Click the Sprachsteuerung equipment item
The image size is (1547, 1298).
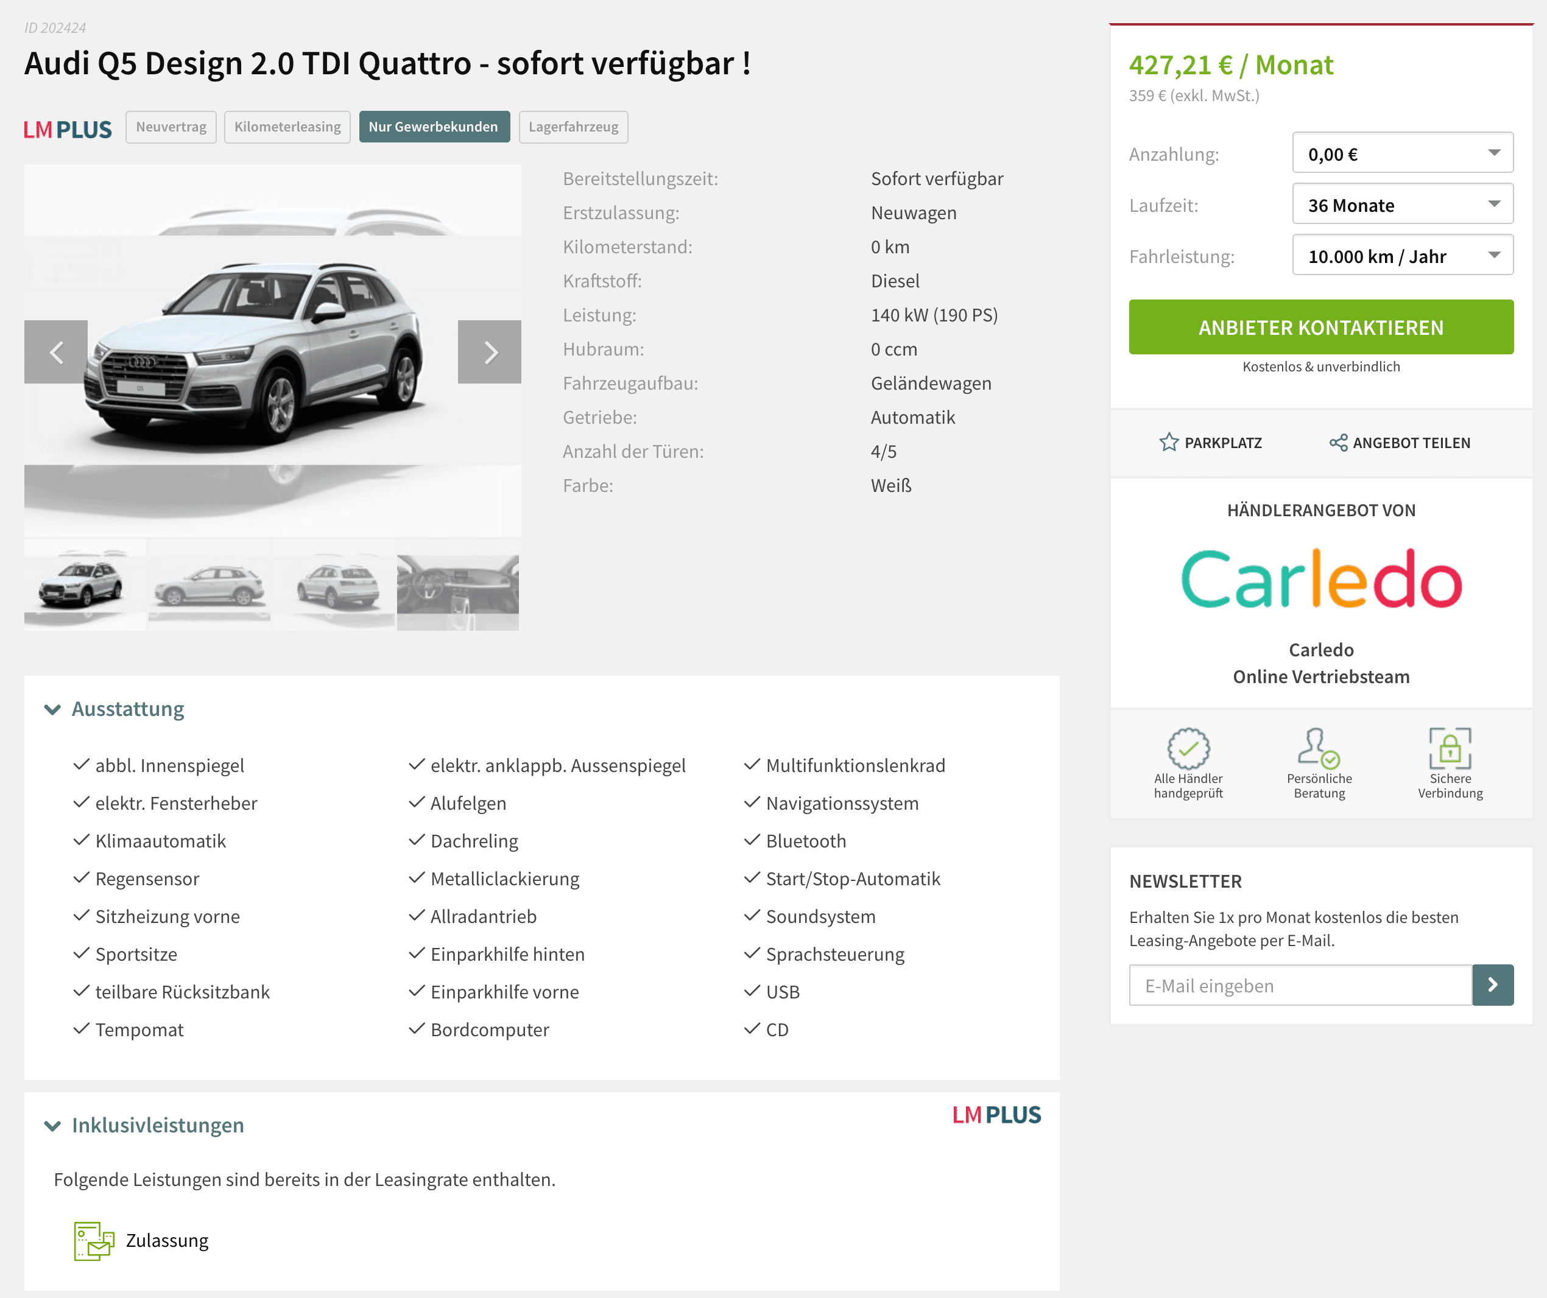(834, 953)
